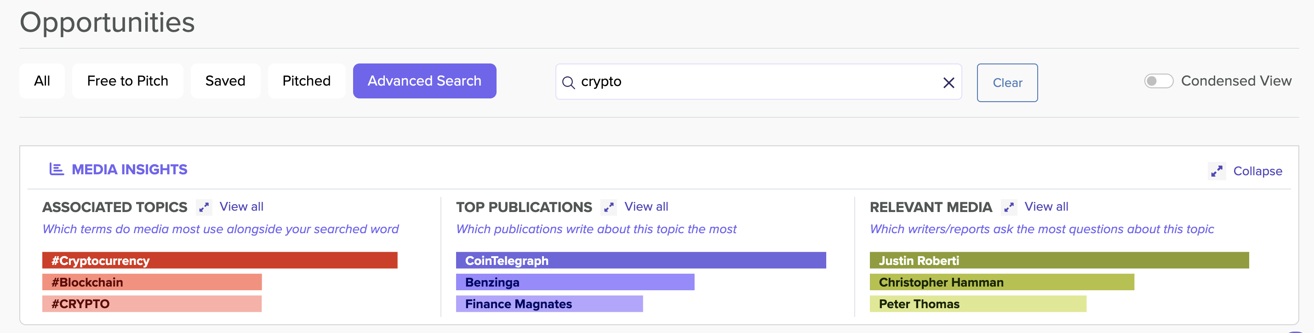Click the Media Insights chart icon

point(56,169)
